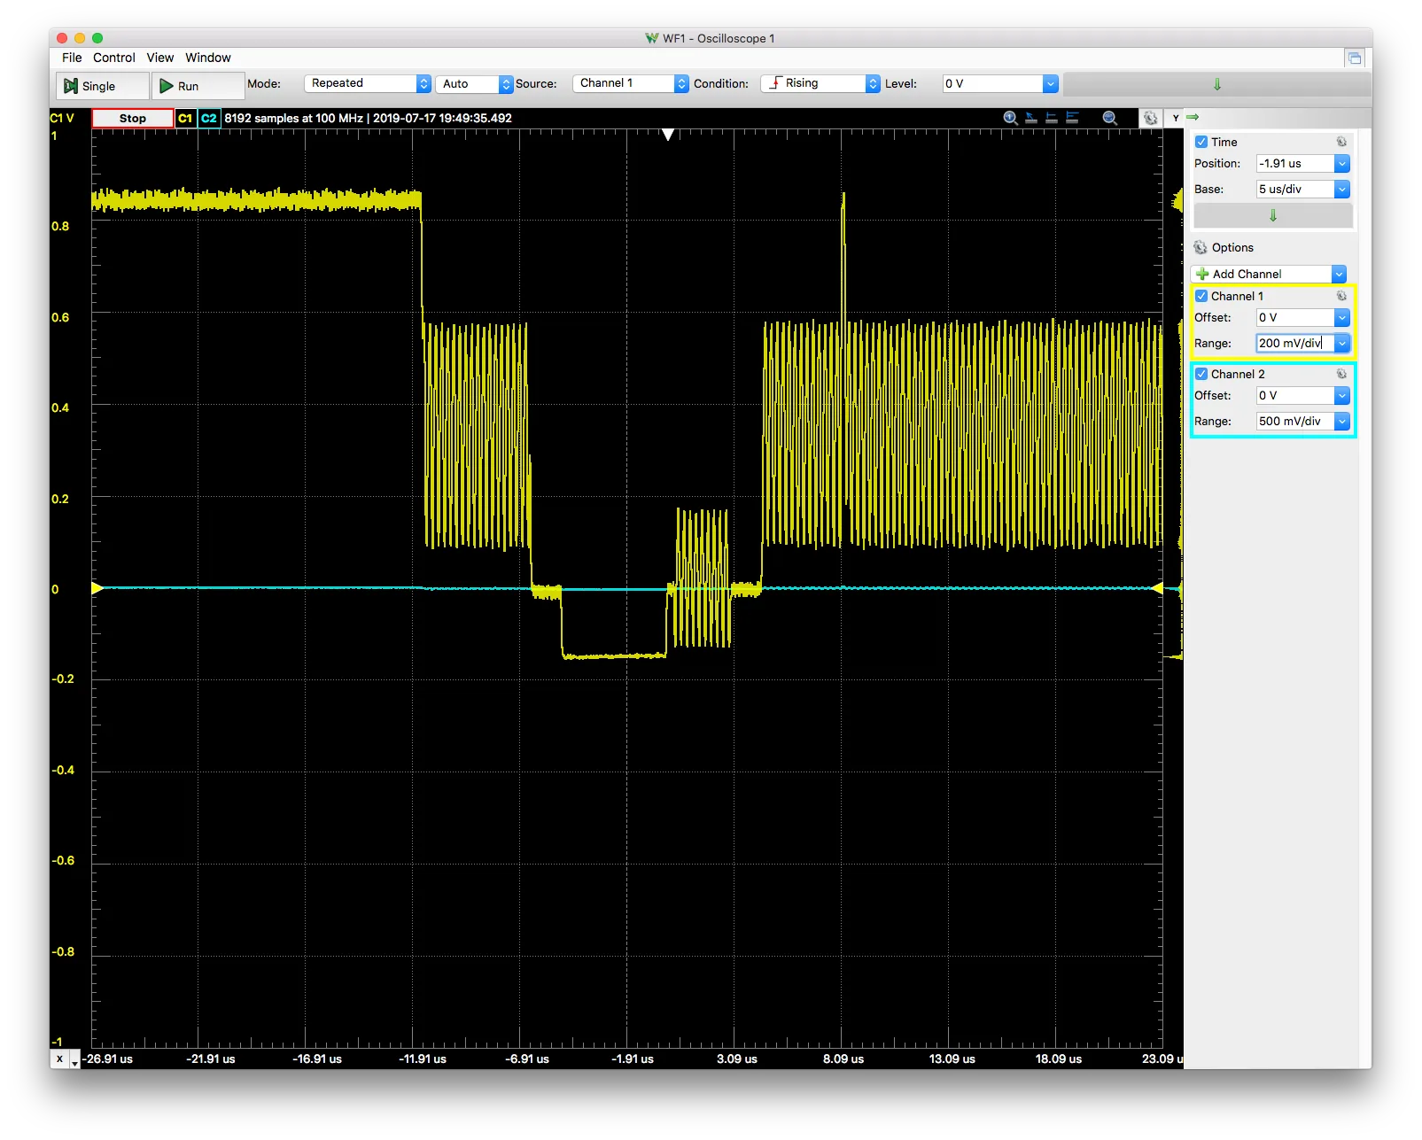Open the Channel 2 settings gear
This screenshot has height=1140, width=1422.
tap(1341, 374)
